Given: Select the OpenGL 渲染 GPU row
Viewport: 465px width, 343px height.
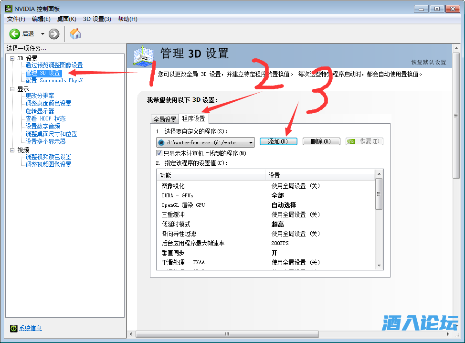Looking at the screenshot, I should pyautogui.click(x=266, y=205).
